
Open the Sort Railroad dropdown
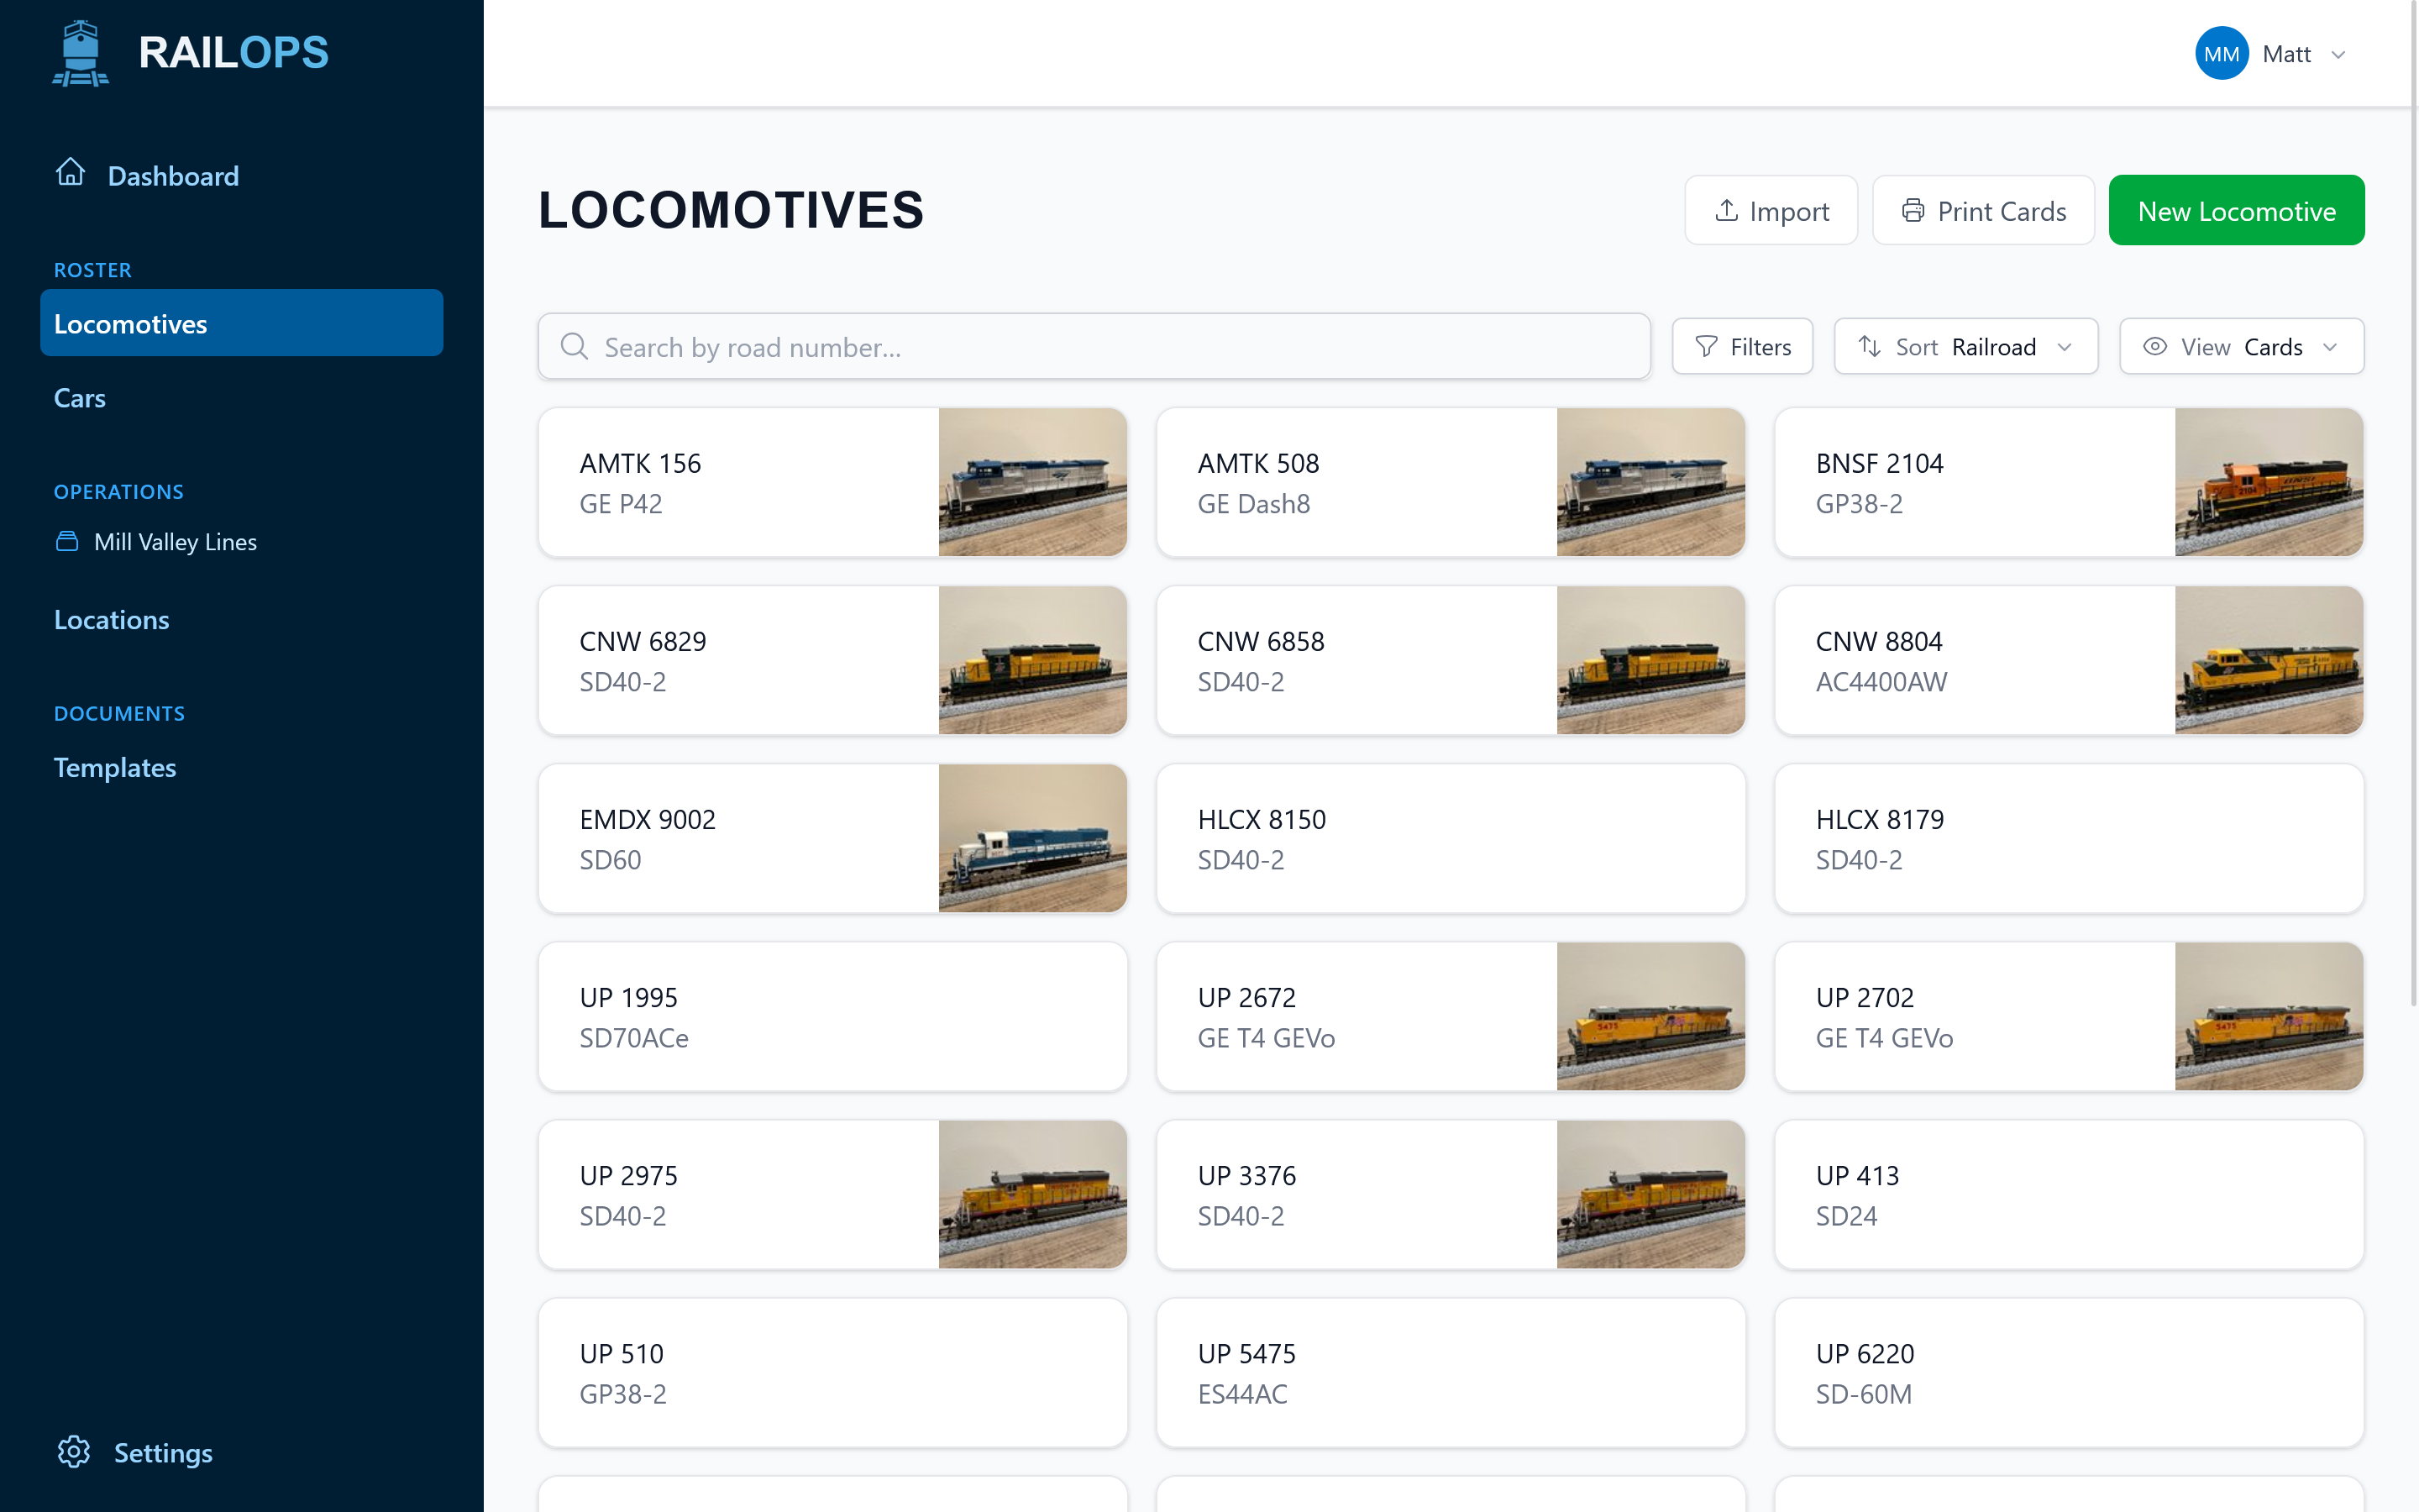tap(1965, 346)
